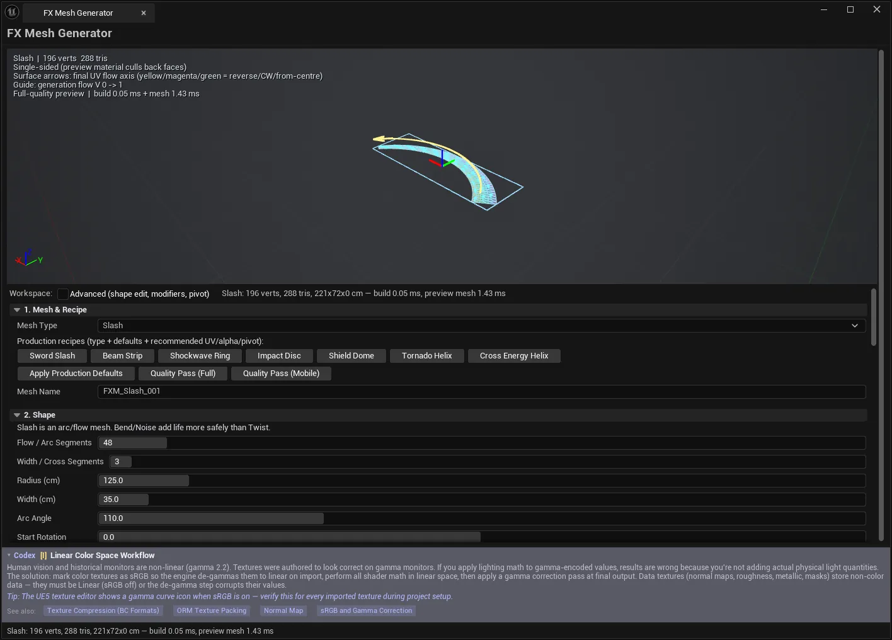Click the Arc Angle slider field

pos(482,518)
